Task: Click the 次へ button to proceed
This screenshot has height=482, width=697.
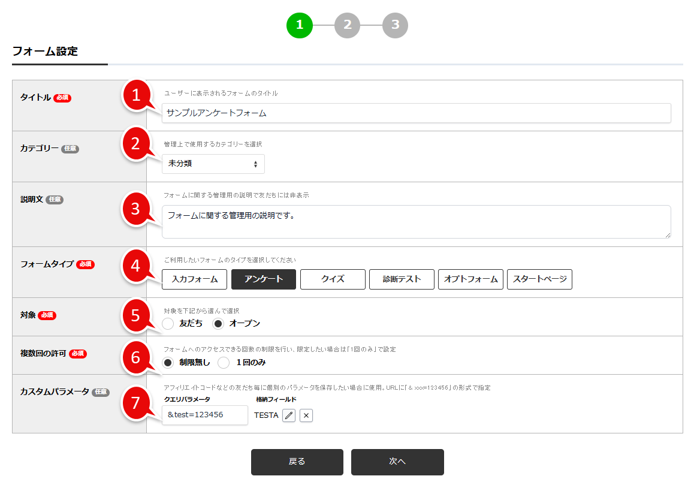Action: (x=397, y=462)
